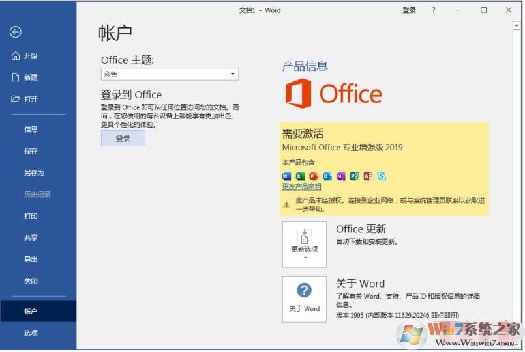Click 登录 in the title bar
This screenshot has width=525, height=352.
point(409,10)
